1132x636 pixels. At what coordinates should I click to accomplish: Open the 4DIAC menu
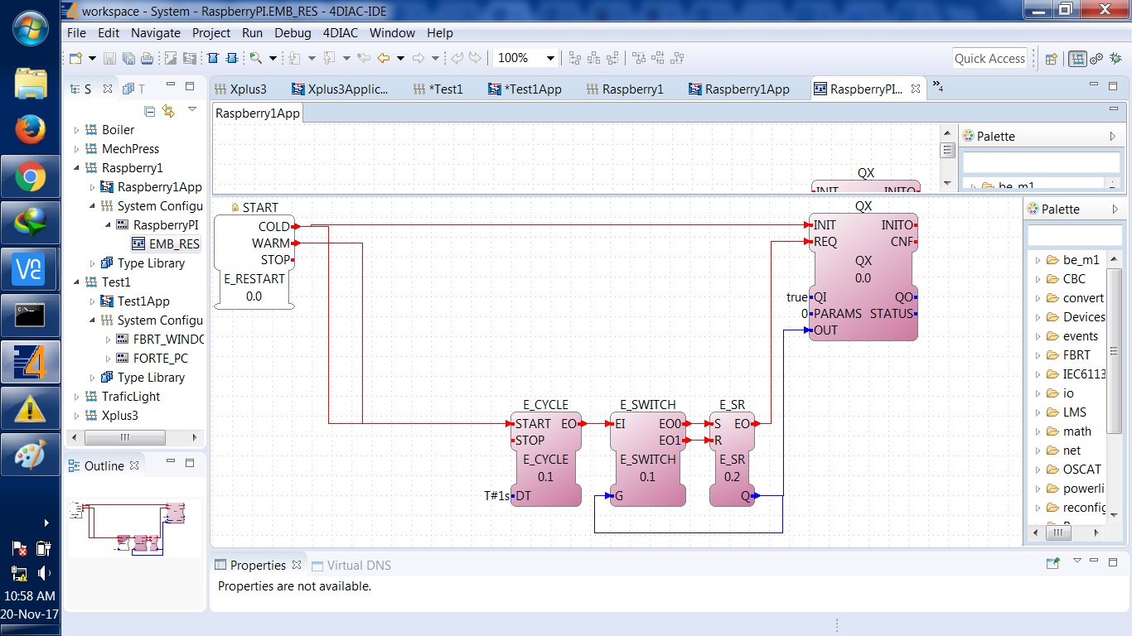click(x=341, y=33)
